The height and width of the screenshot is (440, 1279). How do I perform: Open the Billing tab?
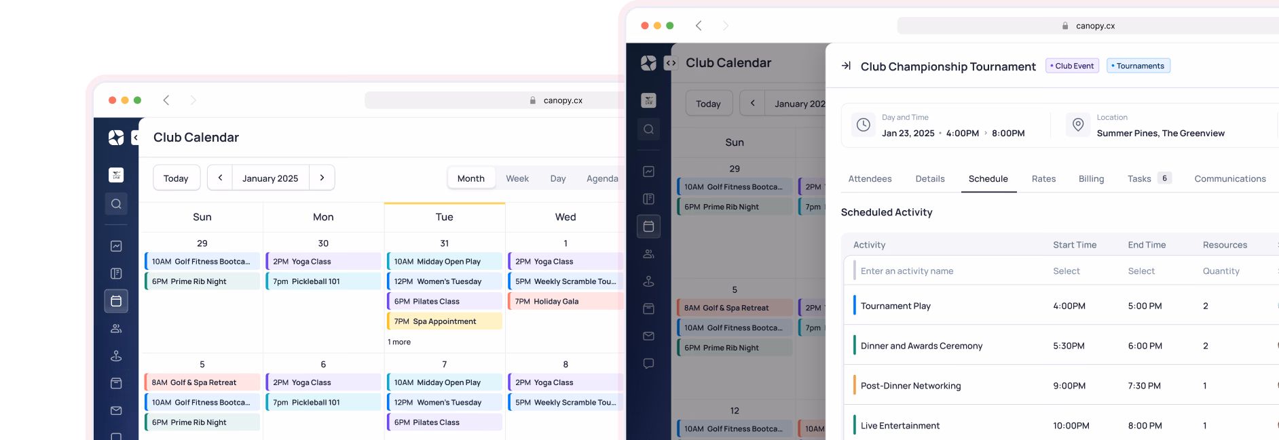1091,179
